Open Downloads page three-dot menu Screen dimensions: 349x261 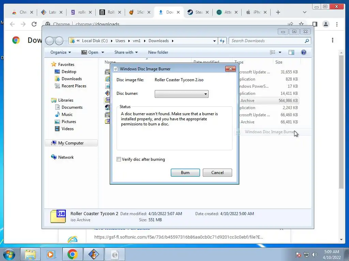click(x=333, y=40)
